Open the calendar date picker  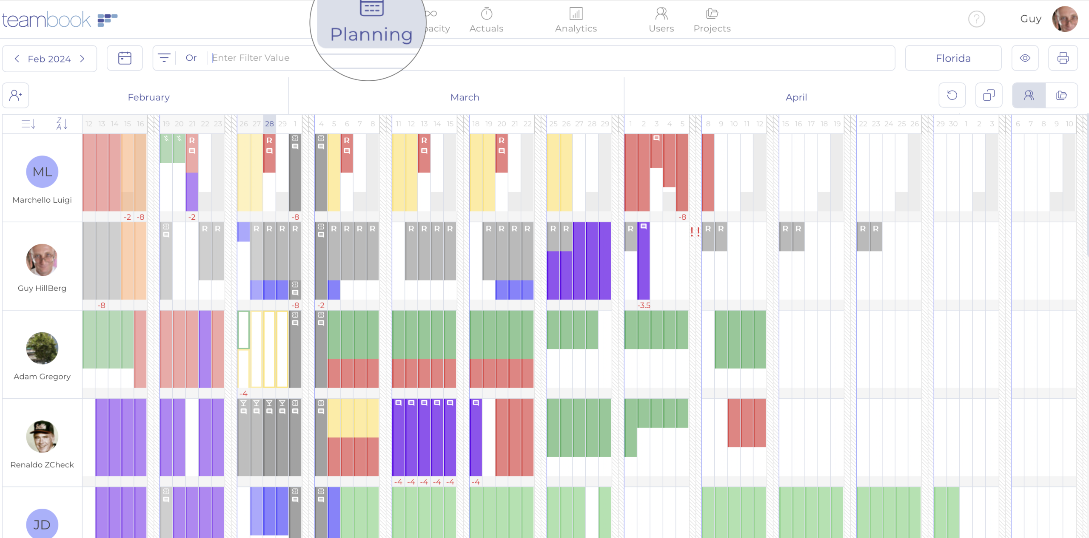[125, 58]
